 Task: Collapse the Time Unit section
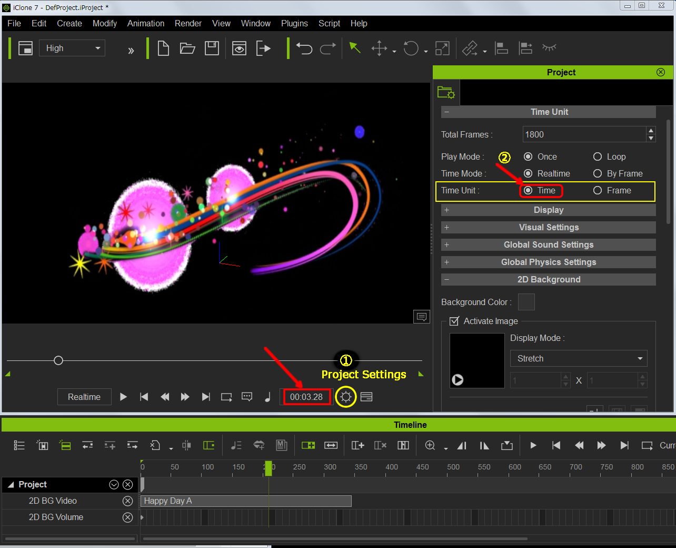click(549, 112)
